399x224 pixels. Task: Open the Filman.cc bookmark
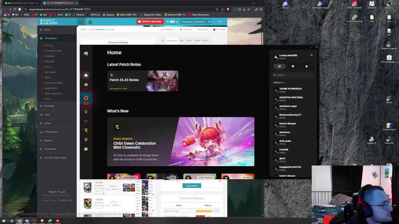pyautogui.click(x=79, y=15)
